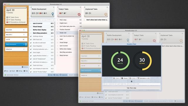This screenshot has height=106, width=188.
Task: Select 'Mobile Development' list in back window sidebar
Action: pos(16,44)
